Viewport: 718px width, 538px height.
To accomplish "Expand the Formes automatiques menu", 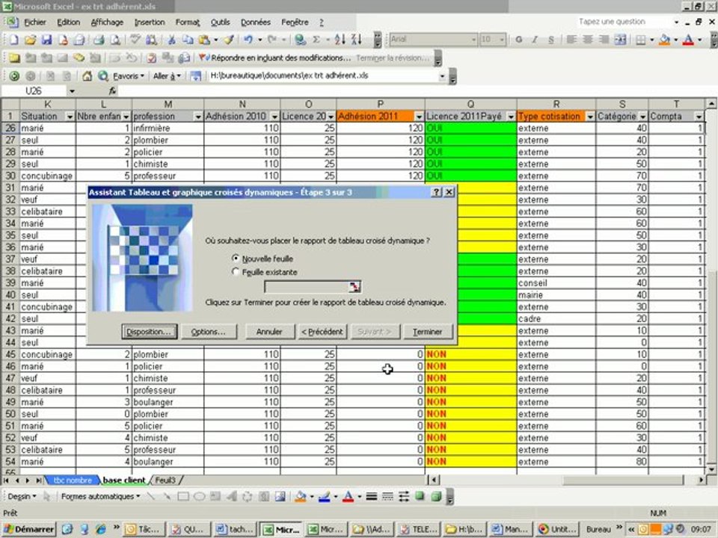I will pos(100,496).
